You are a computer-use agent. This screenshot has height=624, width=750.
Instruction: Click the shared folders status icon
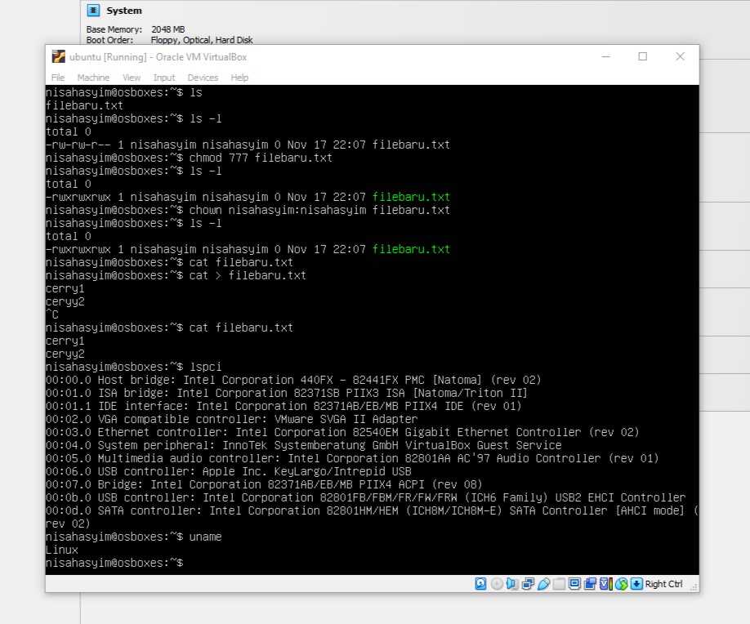(559, 584)
